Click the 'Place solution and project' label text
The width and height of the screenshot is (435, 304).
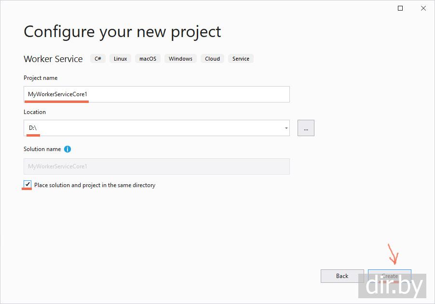[95, 185]
